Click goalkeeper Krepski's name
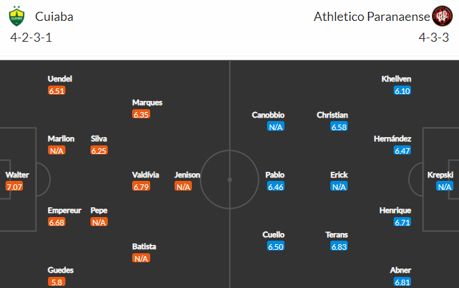The image size is (459, 288). [440, 175]
